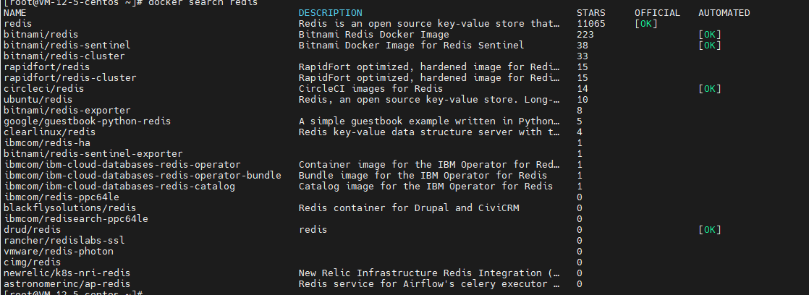
Task: Click the automated [OK] for bitnami/redis
Action: [x=709, y=35]
